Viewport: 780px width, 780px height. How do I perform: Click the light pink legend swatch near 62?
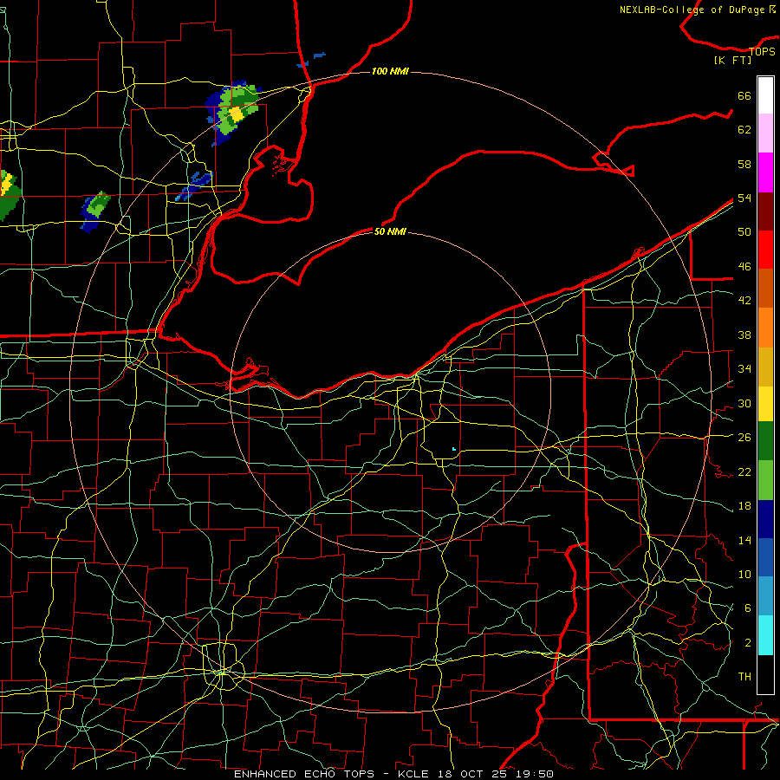(765, 133)
